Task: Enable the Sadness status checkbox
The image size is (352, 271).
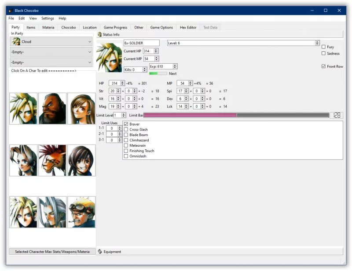Action: (x=323, y=53)
